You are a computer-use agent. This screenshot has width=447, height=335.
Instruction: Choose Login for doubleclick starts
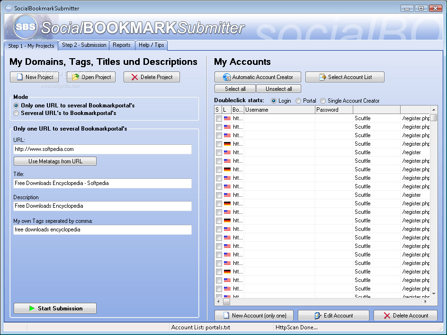[x=274, y=101]
